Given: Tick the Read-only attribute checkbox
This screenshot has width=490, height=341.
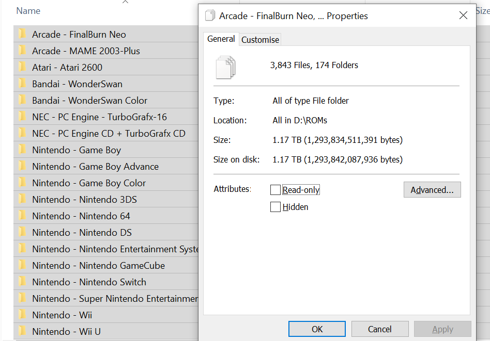Looking at the screenshot, I should (x=275, y=190).
